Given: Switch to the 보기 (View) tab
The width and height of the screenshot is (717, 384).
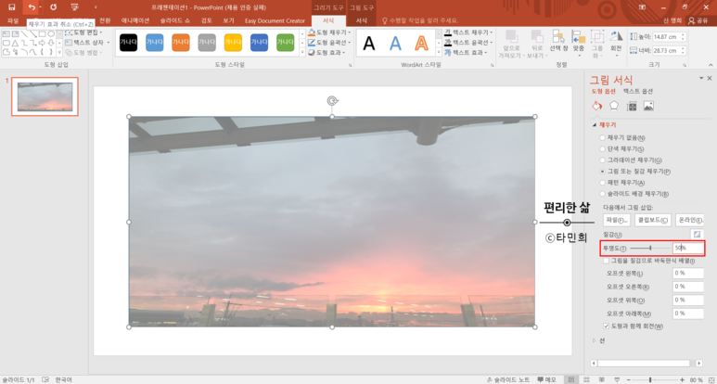Looking at the screenshot, I should (228, 20).
